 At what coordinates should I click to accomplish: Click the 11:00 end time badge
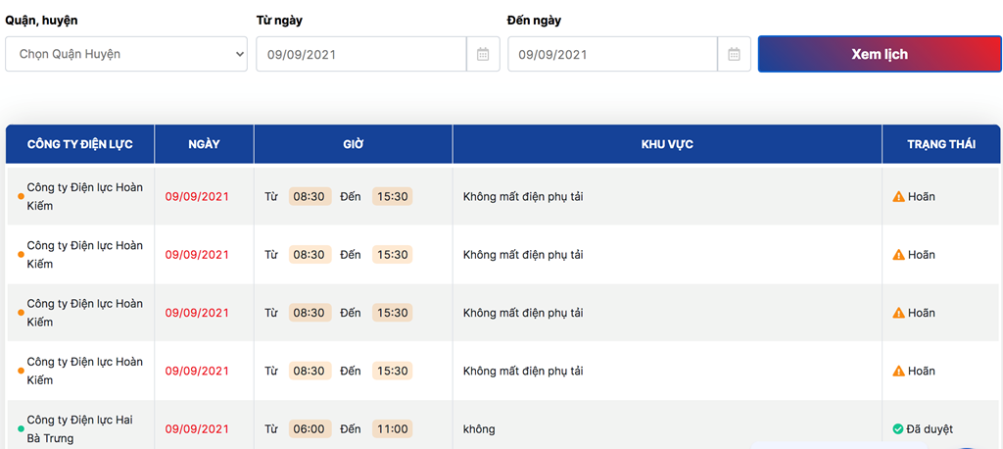click(392, 429)
